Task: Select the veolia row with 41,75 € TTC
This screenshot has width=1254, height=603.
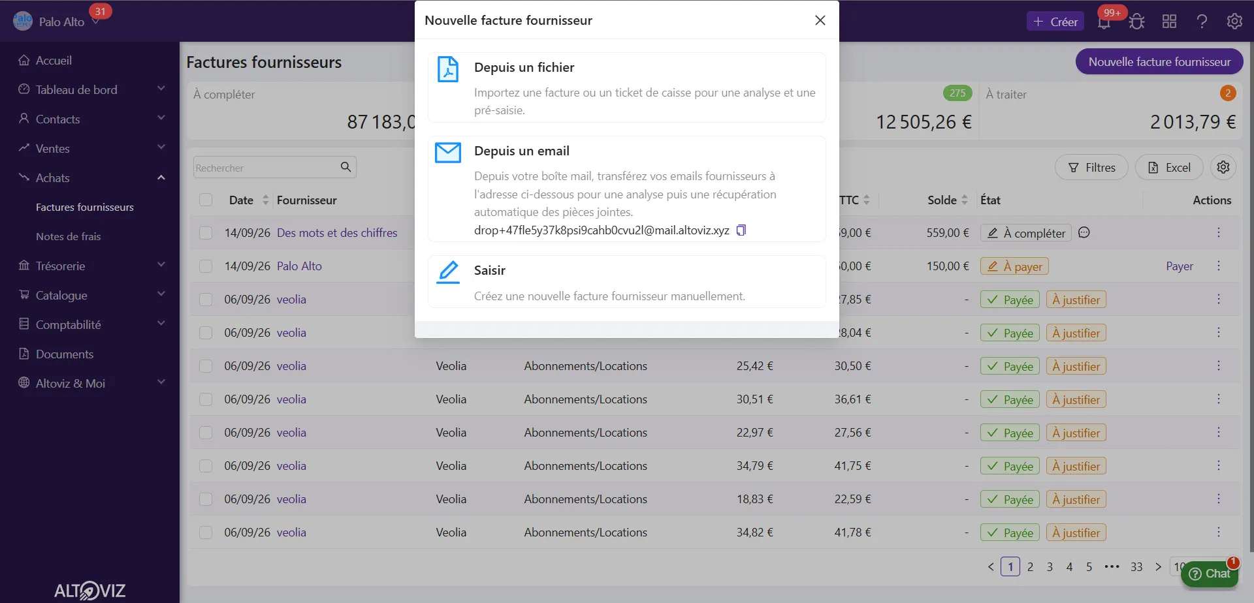Action: (206, 466)
